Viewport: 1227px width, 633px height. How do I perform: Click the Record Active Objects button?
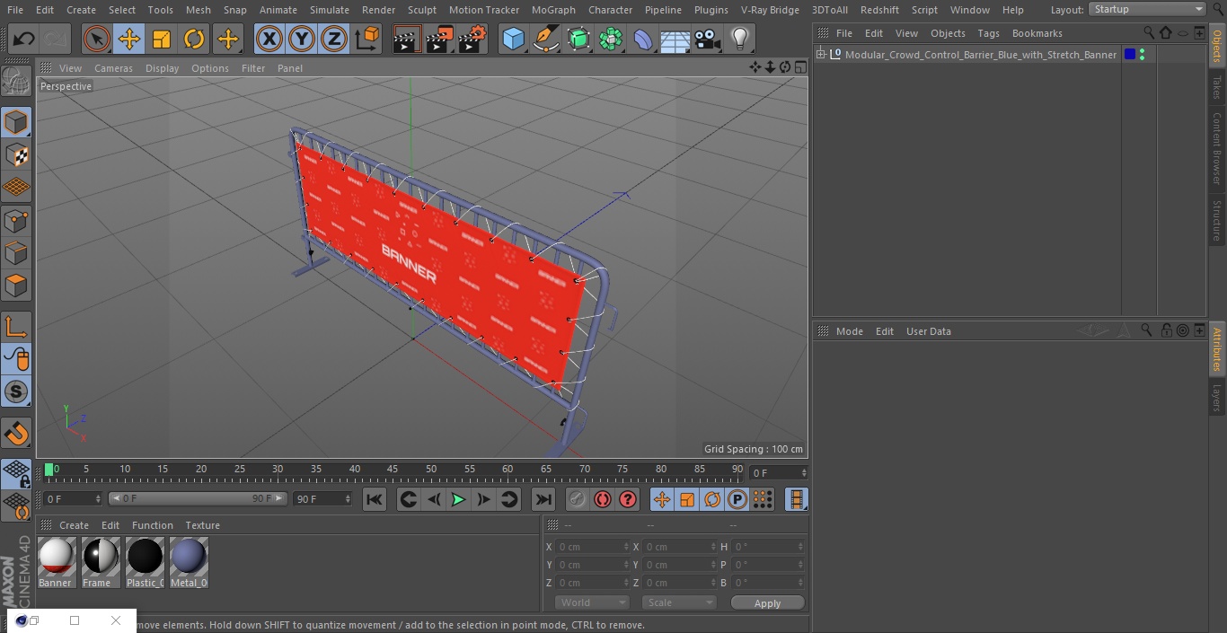click(578, 499)
